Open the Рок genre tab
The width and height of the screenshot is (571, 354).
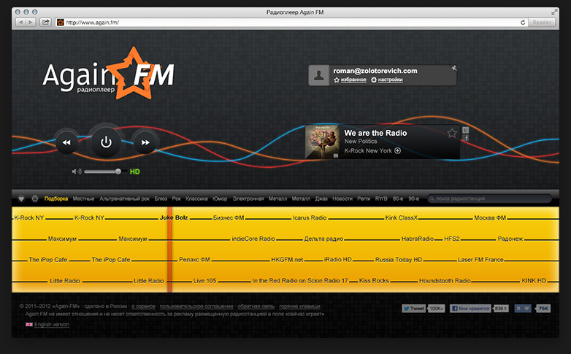pyautogui.click(x=177, y=199)
